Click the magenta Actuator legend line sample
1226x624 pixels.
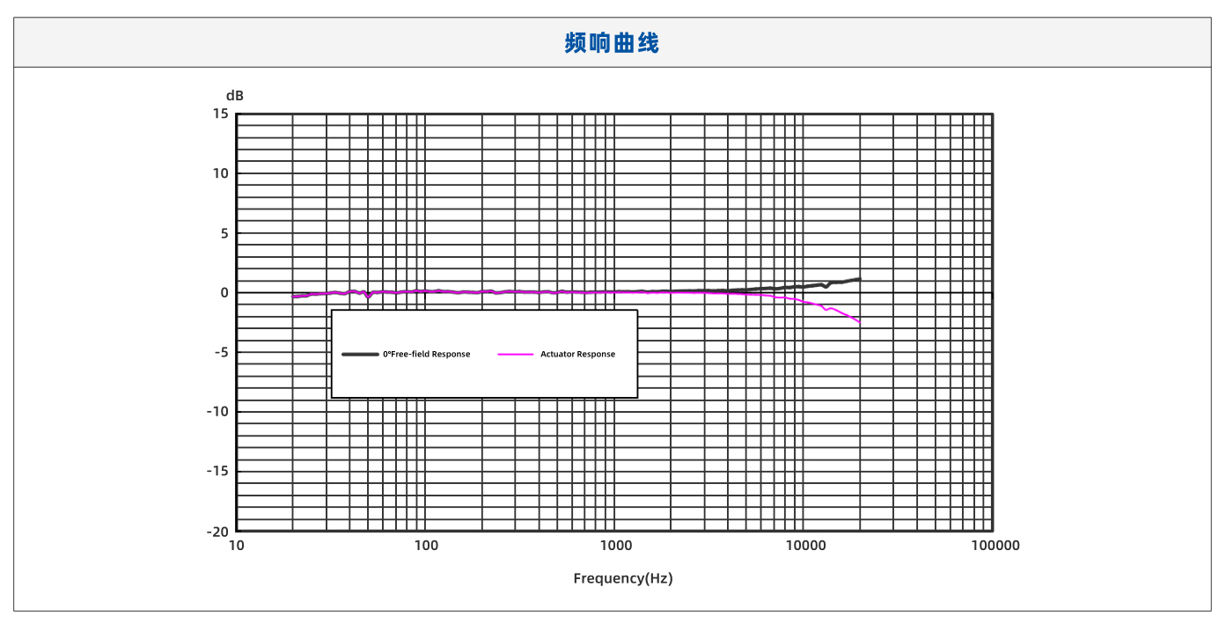[x=516, y=355]
